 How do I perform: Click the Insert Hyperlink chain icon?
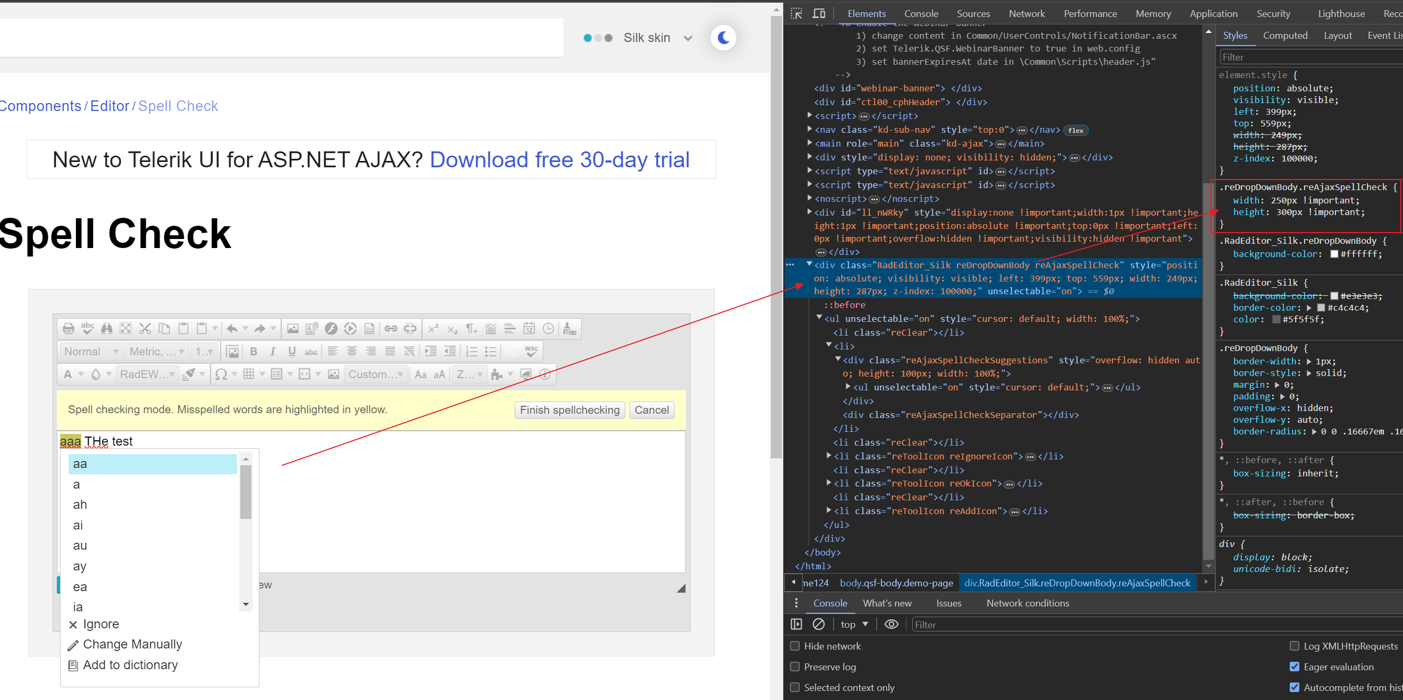391,329
